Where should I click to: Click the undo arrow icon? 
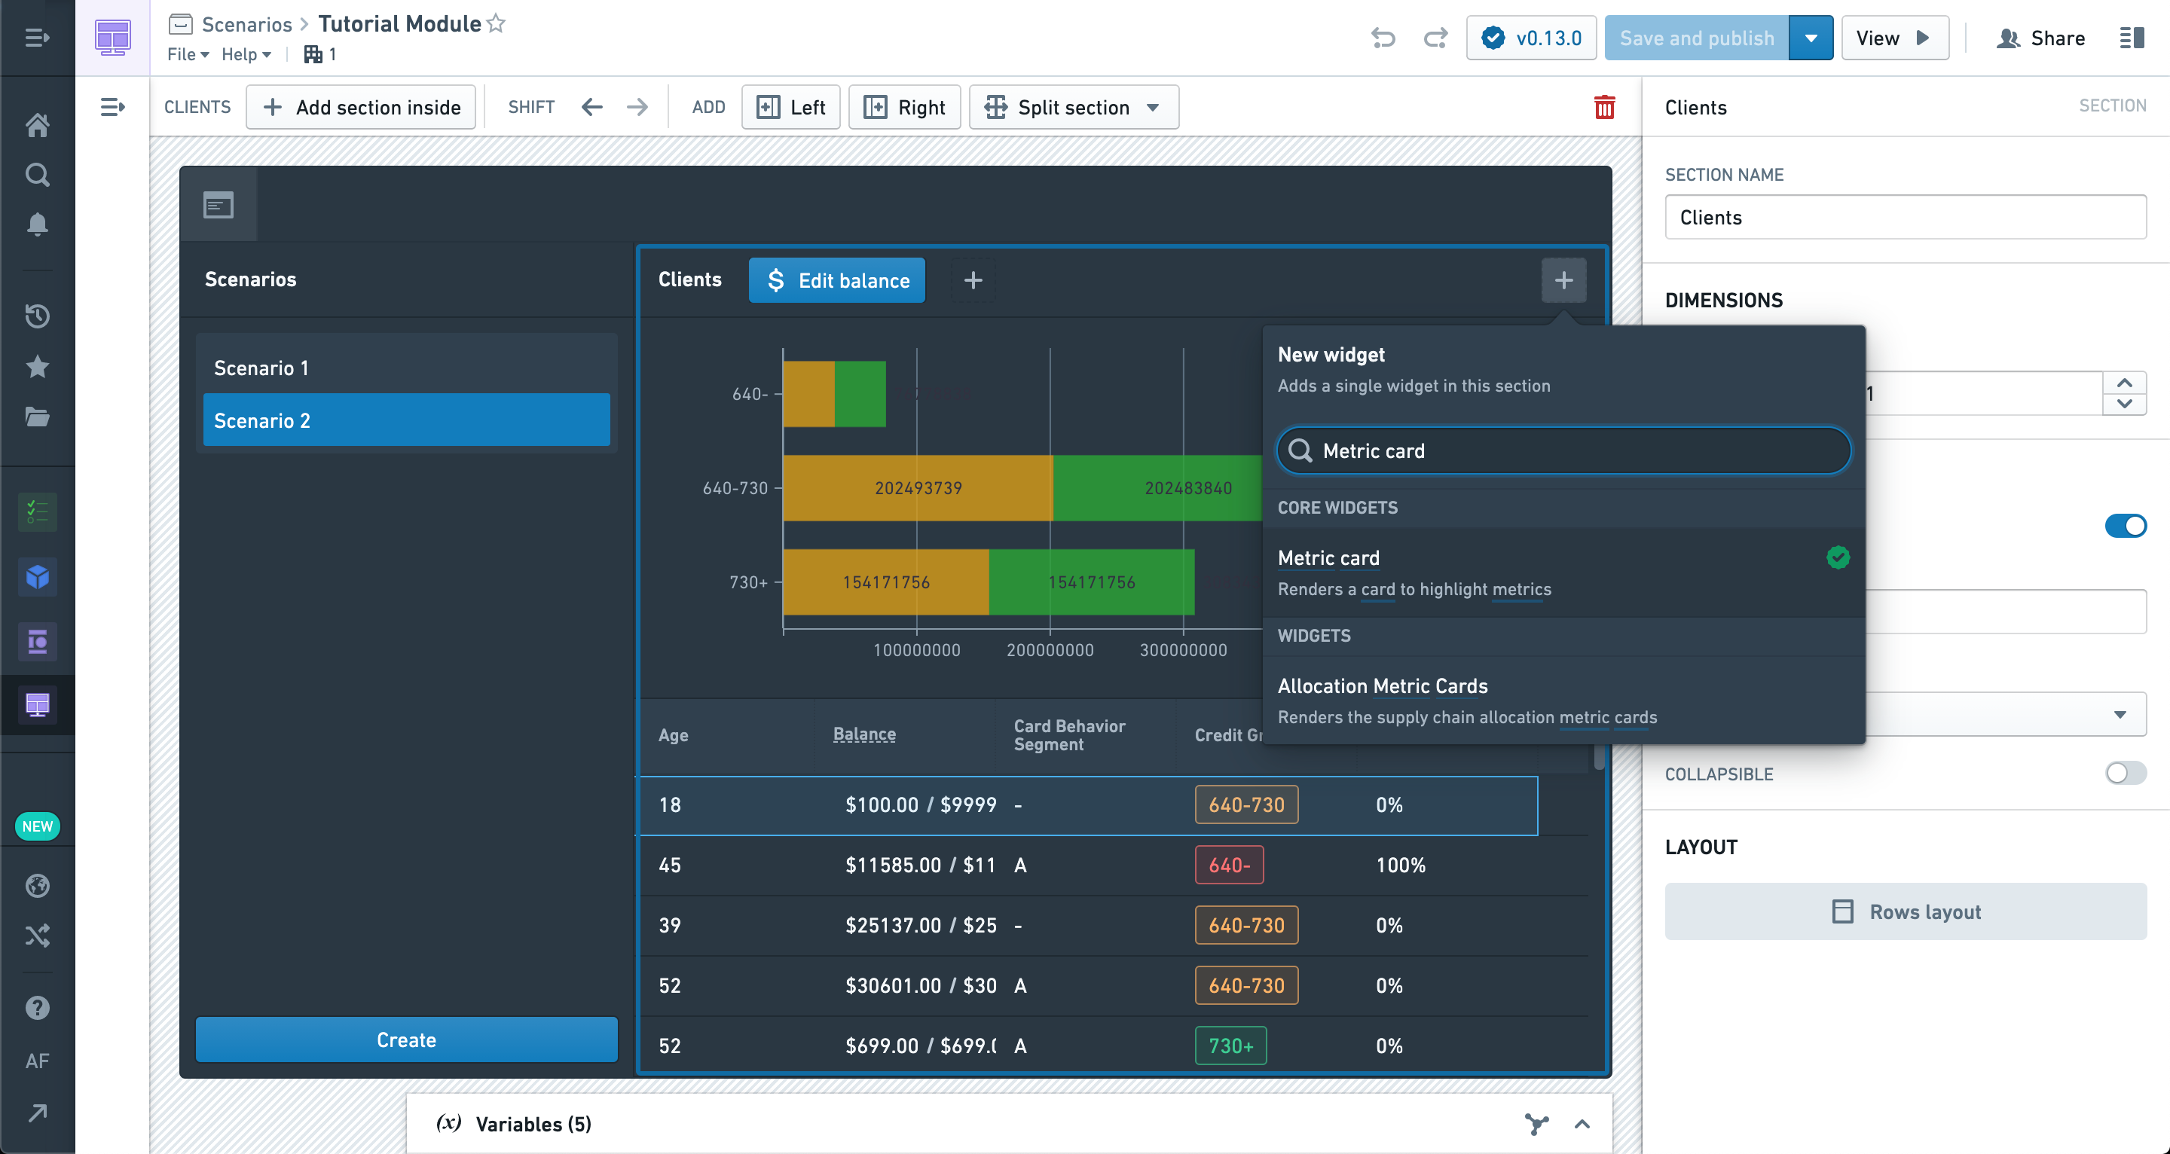pos(1383,38)
